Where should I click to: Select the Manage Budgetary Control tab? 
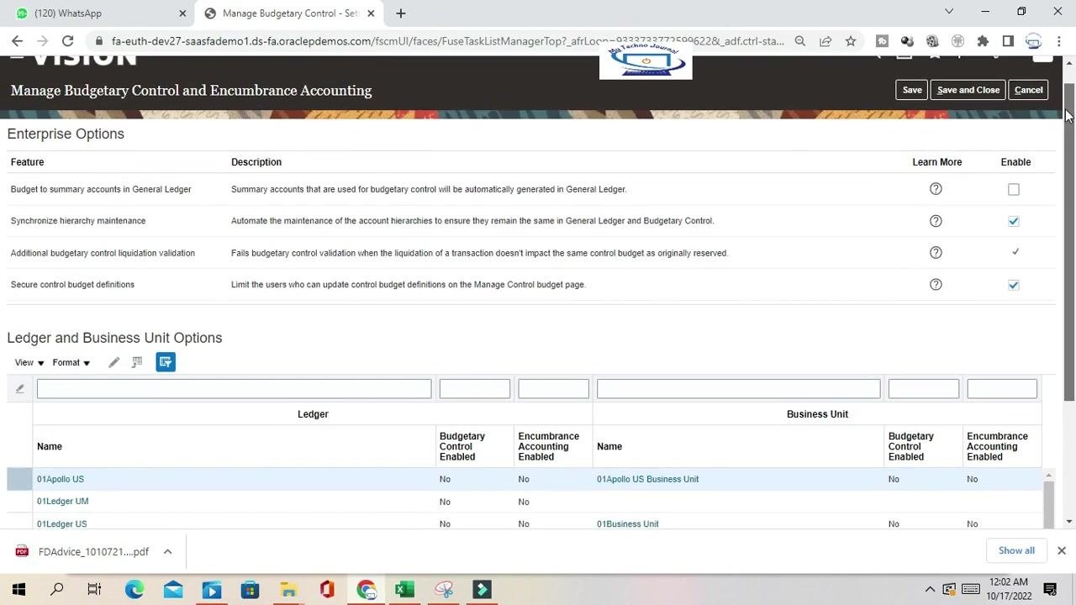[288, 13]
